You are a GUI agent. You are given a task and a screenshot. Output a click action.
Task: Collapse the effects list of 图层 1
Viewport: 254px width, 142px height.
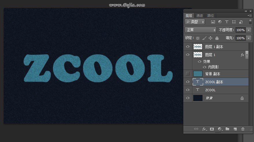point(247,55)
